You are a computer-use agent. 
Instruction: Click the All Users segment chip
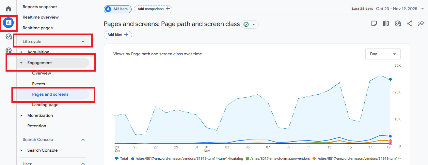[118, 9]
